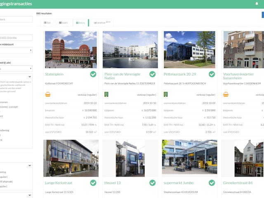Click the green checkmark on Statenplein card

click(93, 74)
